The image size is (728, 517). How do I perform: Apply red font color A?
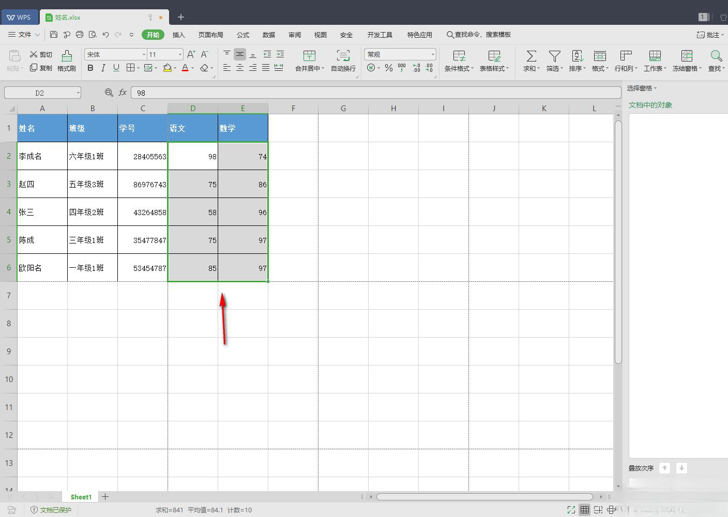[185, 68]
